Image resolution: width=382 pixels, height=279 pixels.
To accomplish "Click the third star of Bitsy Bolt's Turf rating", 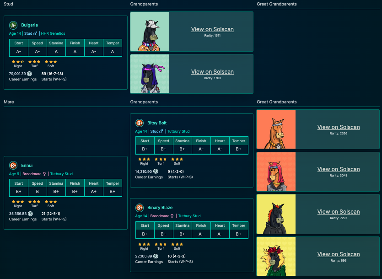I will tap(165, 160).
